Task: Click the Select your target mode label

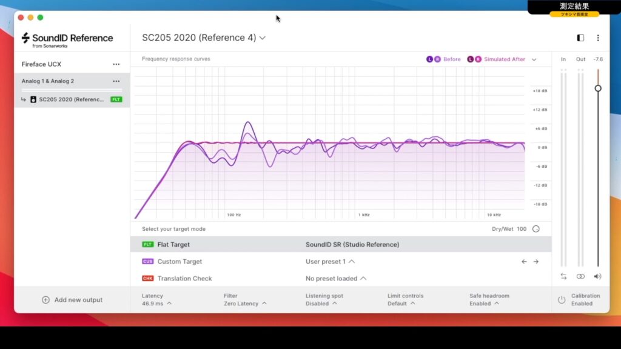Action: (174, 229)
